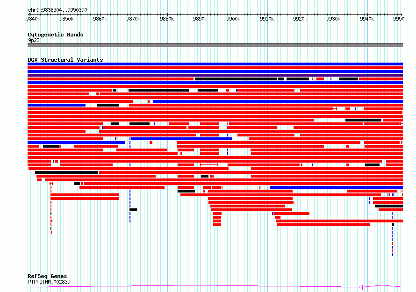This screenshot has height=292, width=416.
Task: Click the 9880k ruler position label
Action: point(167,19)
